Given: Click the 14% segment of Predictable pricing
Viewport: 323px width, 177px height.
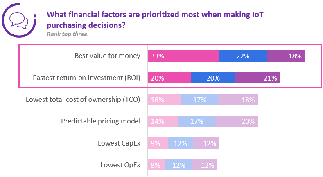Looking at the screenshot, I should coord(163,121).
